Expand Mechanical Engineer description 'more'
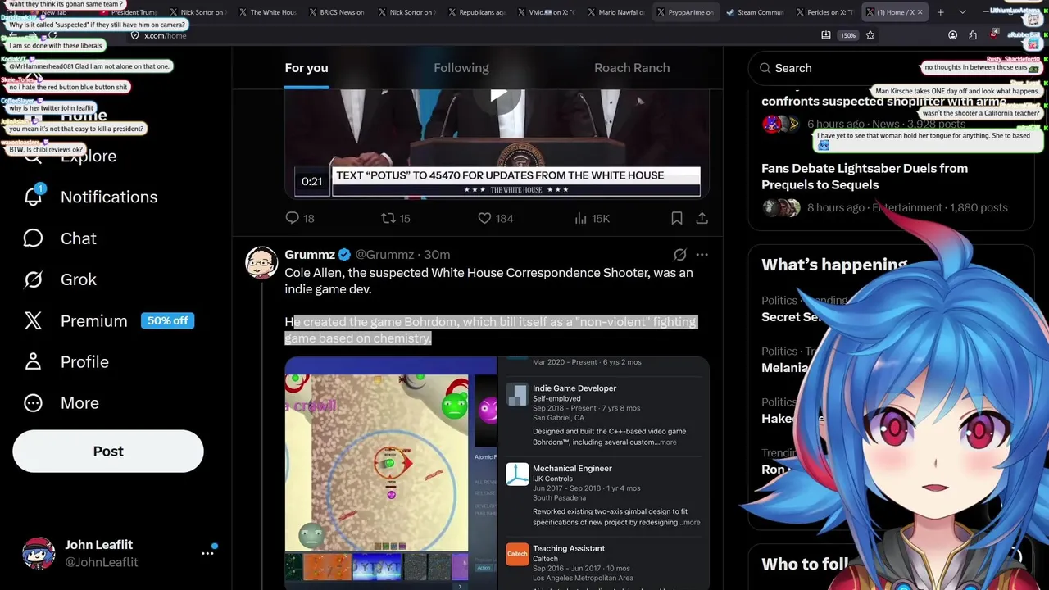 692,523
